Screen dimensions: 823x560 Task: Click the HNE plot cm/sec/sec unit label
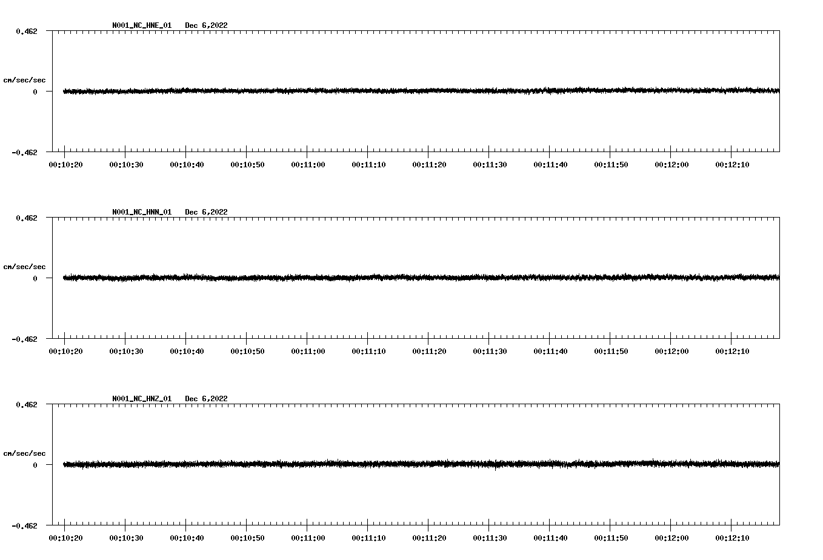coord(24,80)
